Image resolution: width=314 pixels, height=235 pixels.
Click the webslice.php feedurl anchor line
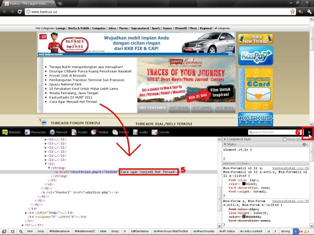click(80, 192)
